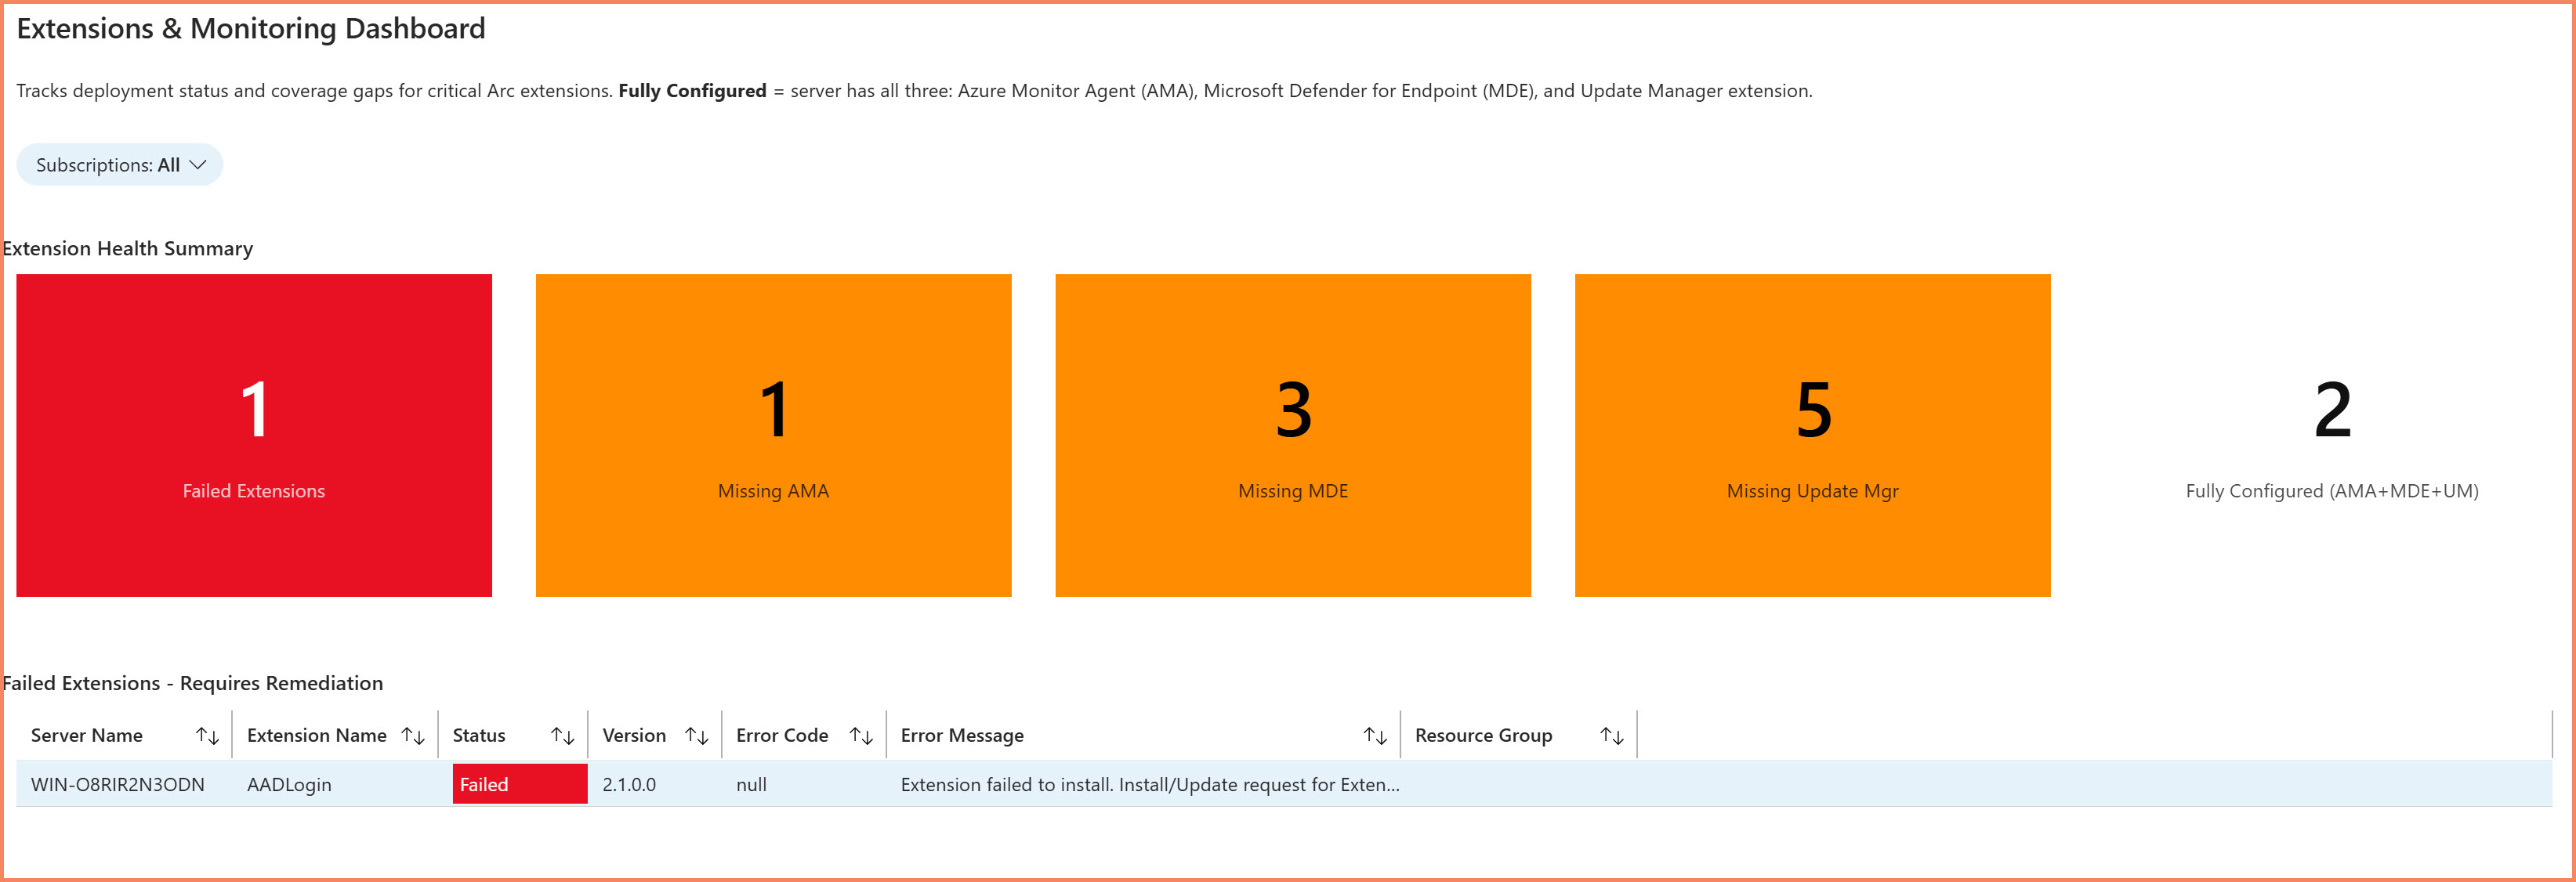Click the sort icon on Error Message column

1376,735
